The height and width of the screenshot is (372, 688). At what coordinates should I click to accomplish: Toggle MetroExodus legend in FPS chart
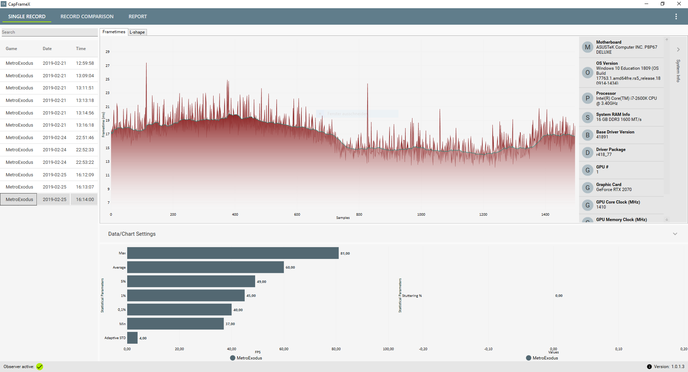coord(246,358)
